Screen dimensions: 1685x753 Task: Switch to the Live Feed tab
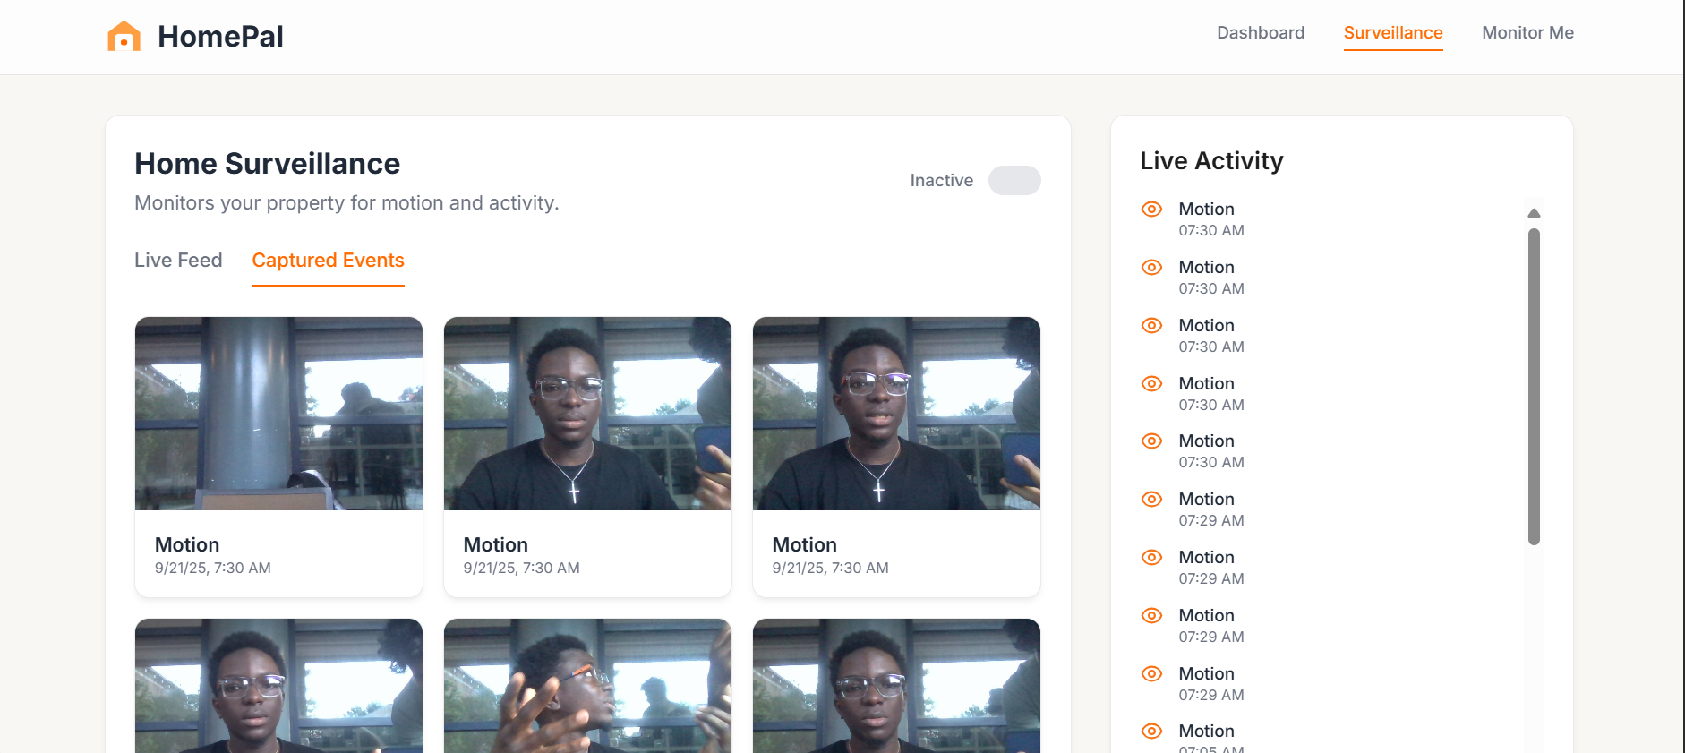point(178,260)
